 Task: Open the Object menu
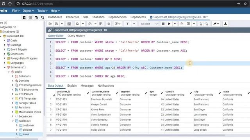[x=28, y=10]
